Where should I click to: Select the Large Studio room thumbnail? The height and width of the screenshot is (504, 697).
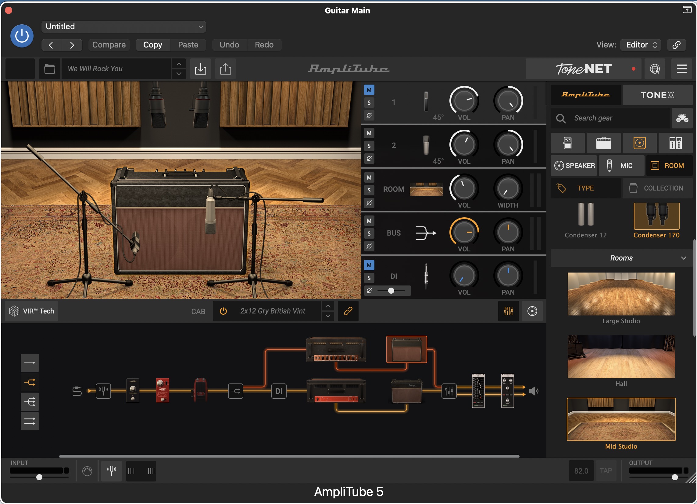621,294
